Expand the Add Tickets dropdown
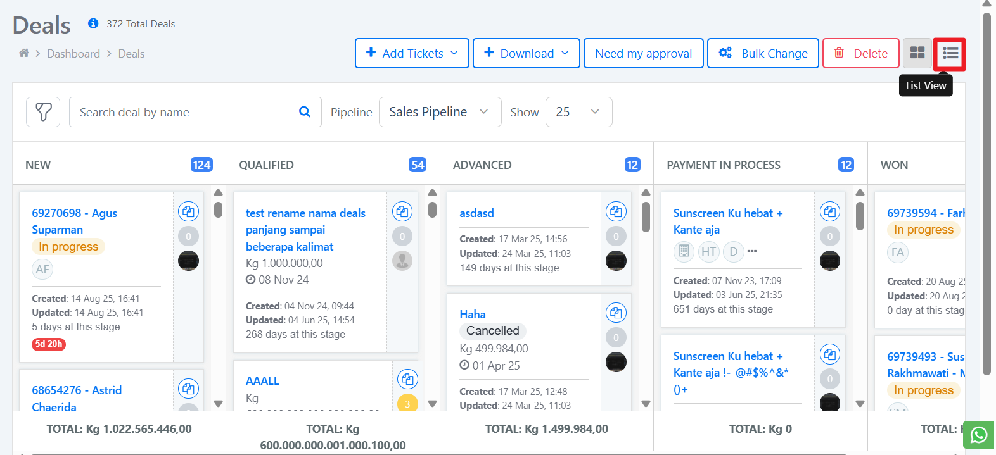 coord(412,53)
